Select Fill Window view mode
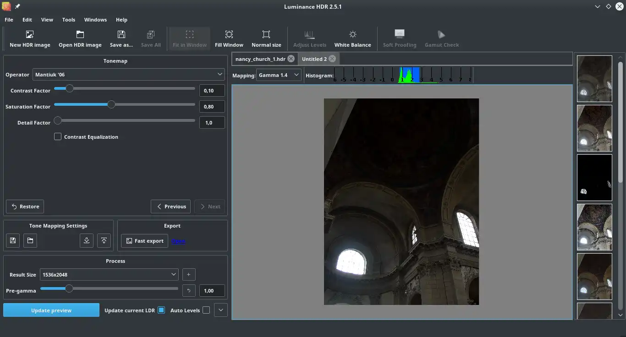Viewport: 626px width, 337px height. pyautogui.click(x=229, y=38)
